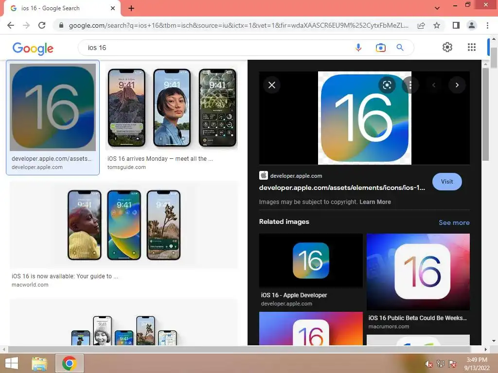
Task: Reload the current page
Action: coord(42,25)
